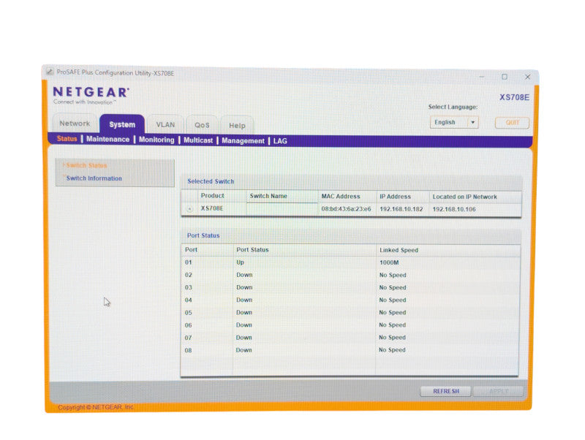Click the Down status of port 05
Image resolution: width=585 pixels, height=440 pixels.
click(244, 313)
